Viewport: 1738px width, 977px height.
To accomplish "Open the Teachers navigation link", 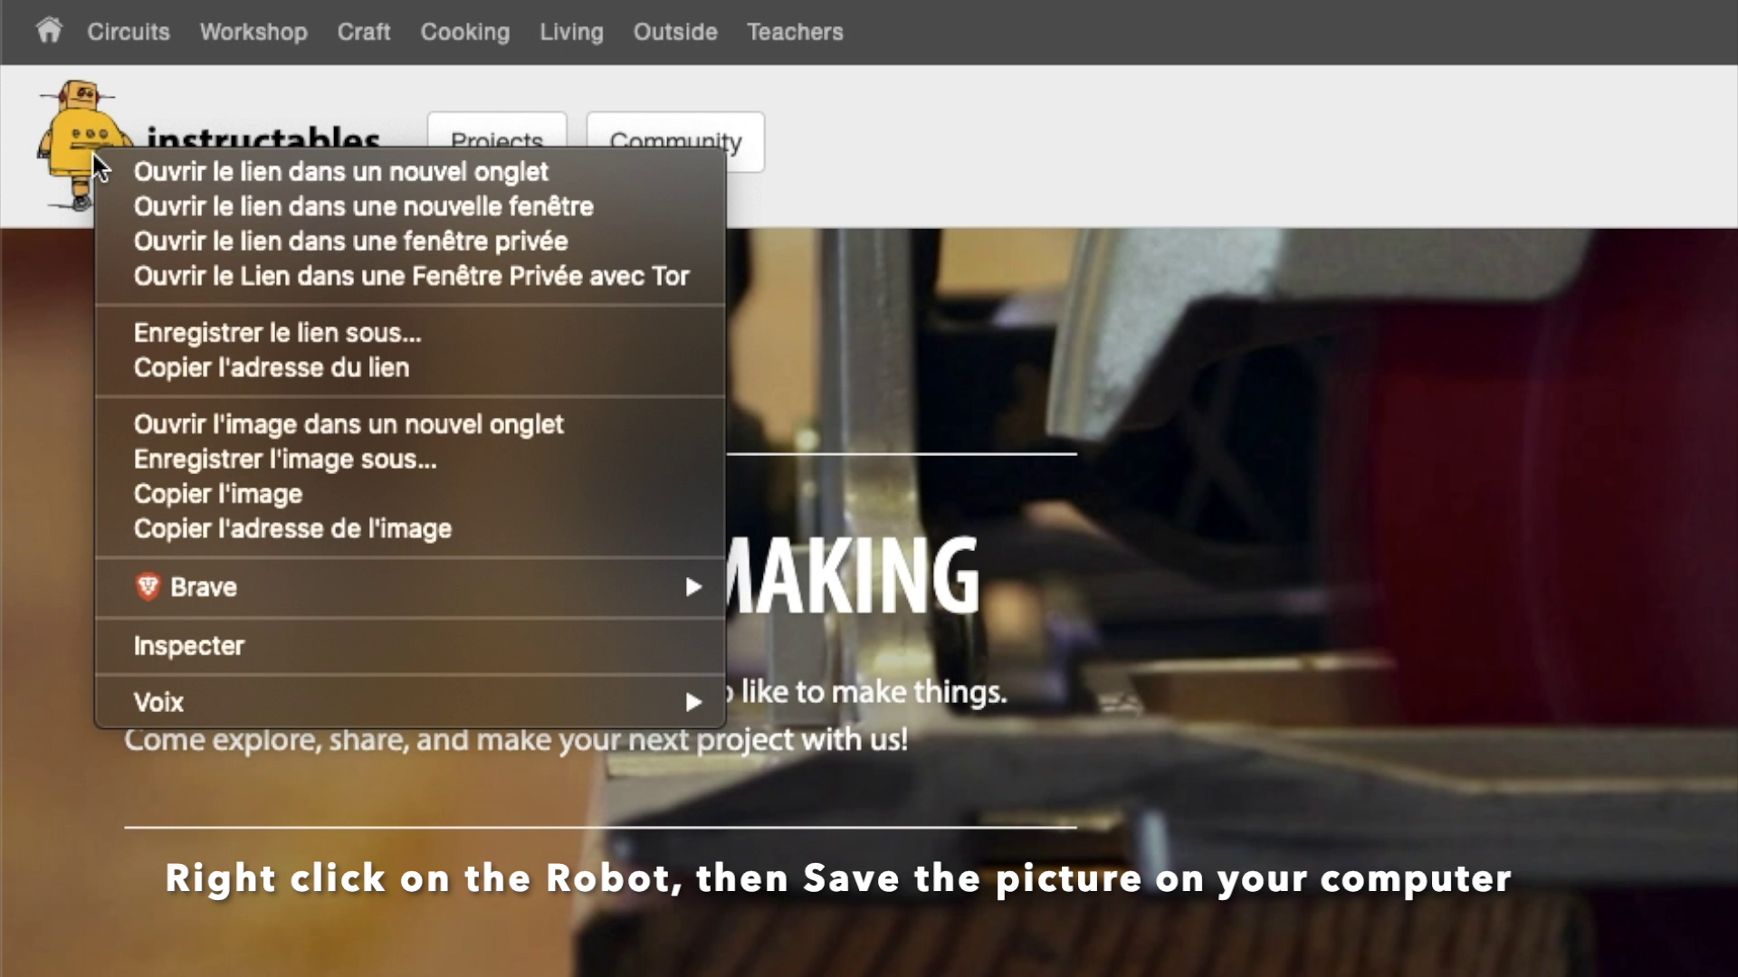I will point(794,32).
